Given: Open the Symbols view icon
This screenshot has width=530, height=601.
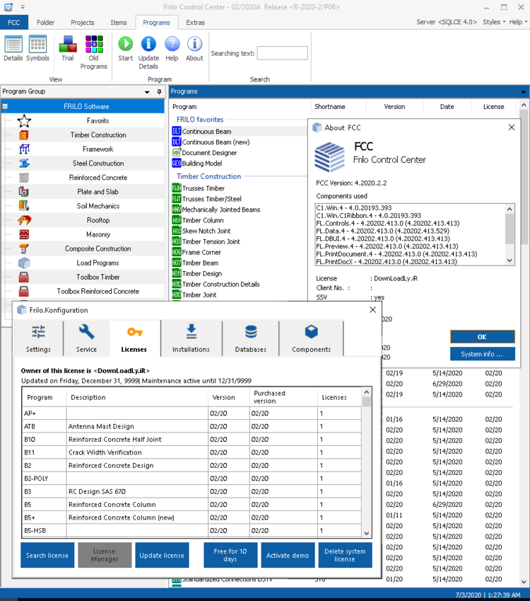Looking at the screenshot, I should click(38, 47).
